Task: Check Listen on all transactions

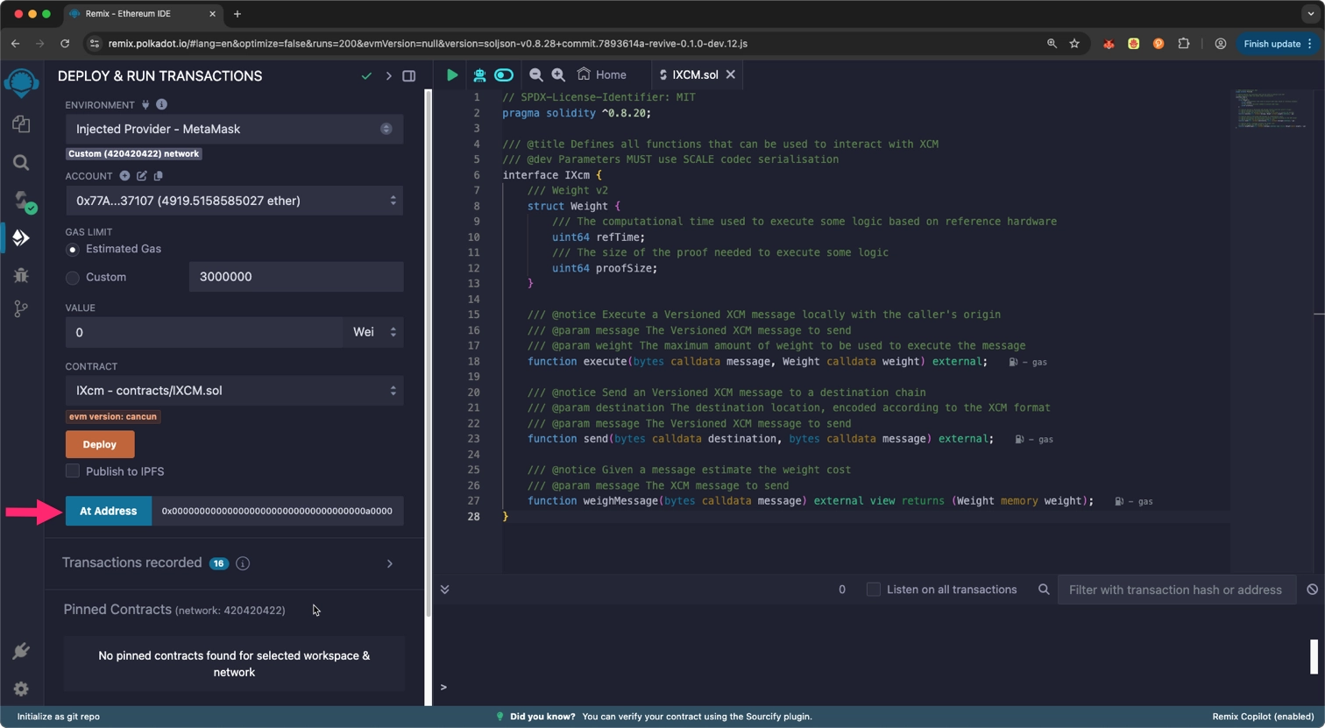Action: coord(874,590)
